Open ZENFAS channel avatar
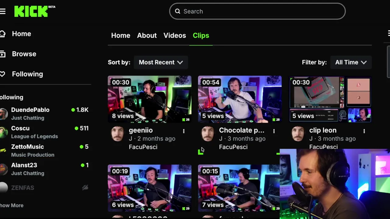 pos(3,188)
